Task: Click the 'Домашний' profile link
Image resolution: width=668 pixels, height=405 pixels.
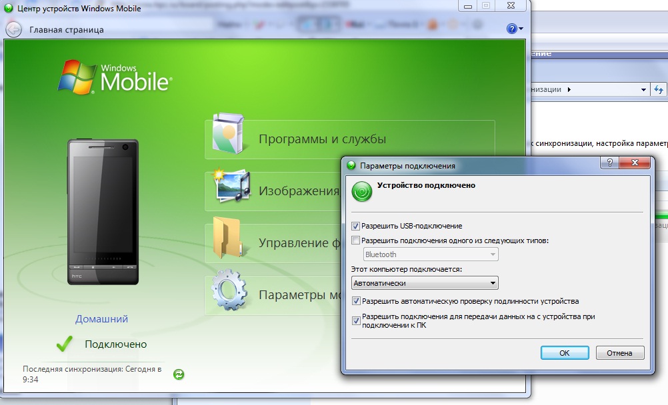Action: coord(101,319)
